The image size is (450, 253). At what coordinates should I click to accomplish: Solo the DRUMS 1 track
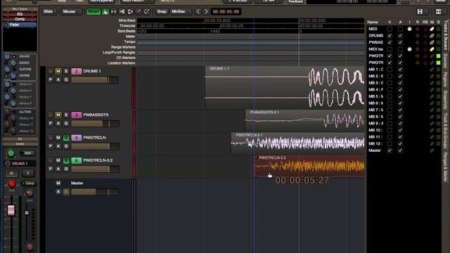66,71
